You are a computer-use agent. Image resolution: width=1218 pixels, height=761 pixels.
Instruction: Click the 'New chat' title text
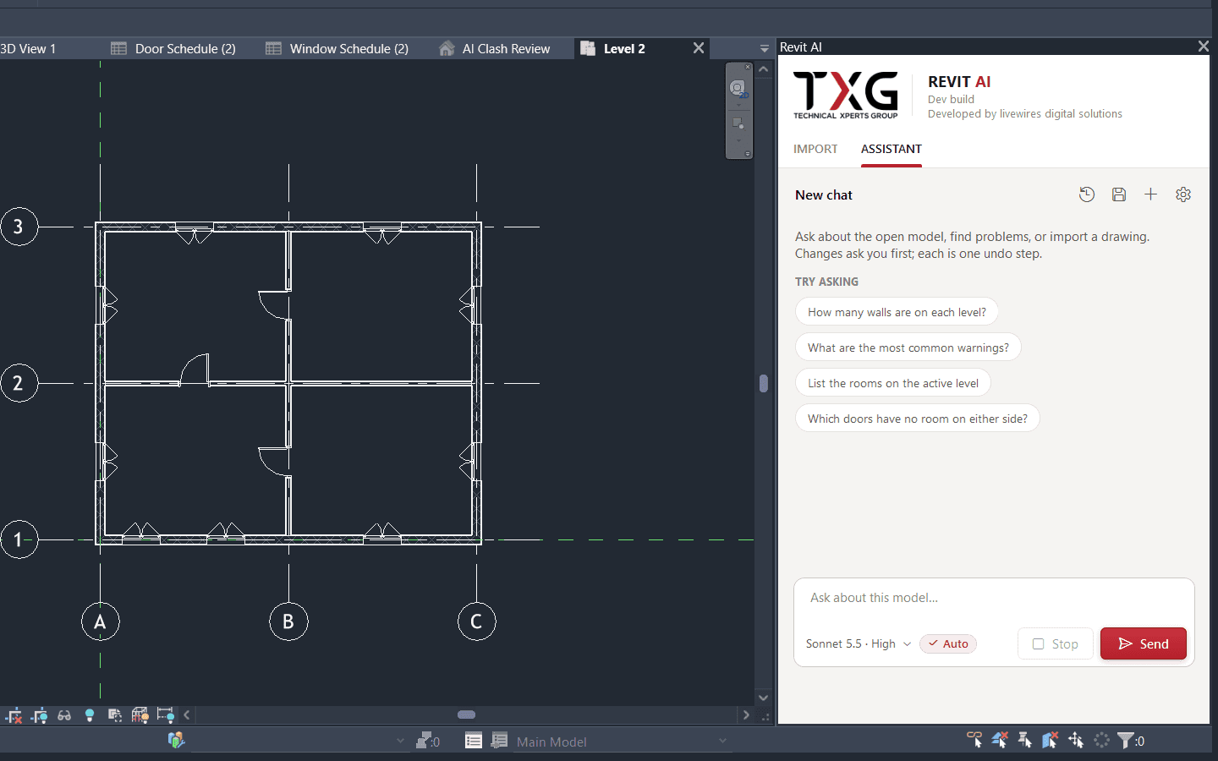824,195
